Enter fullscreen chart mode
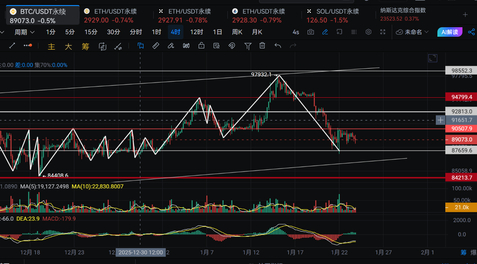This screenshot has width=477, height=264. (x=383, y=32)
